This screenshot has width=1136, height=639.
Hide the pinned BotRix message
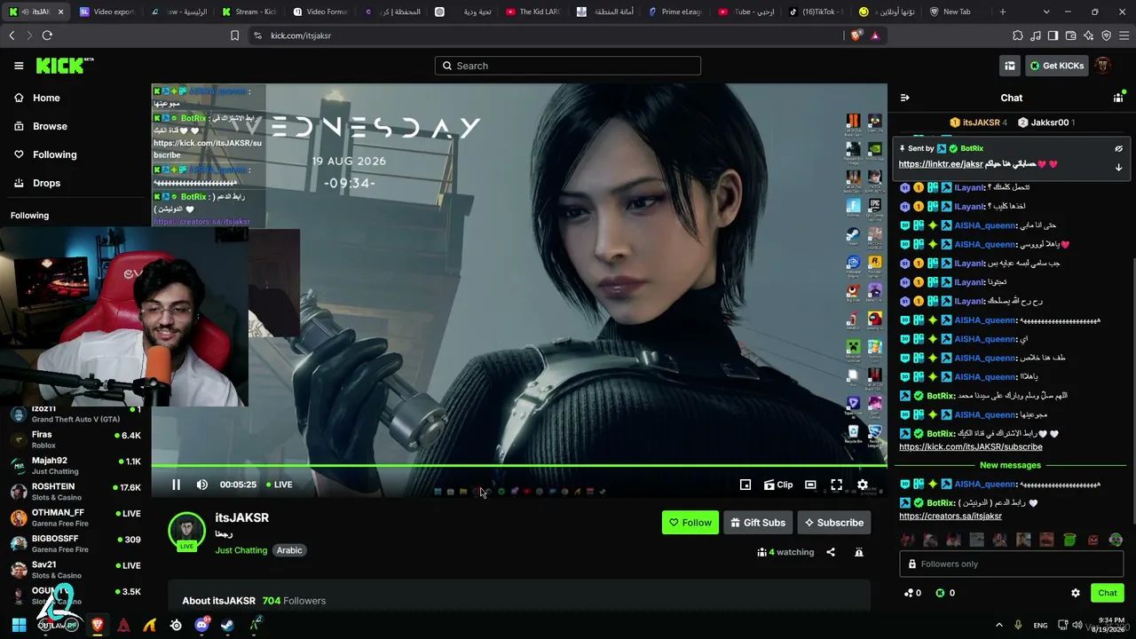click(x=1118, y=148)
